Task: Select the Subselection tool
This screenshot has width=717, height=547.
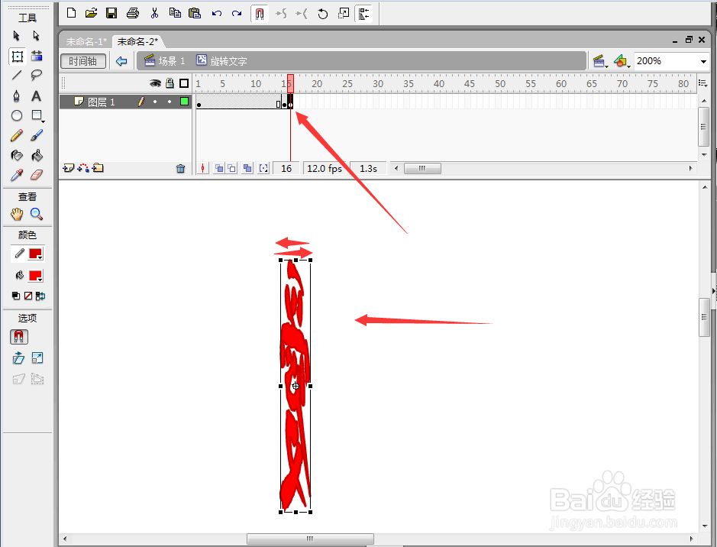Action: click(x=36, y=36)
